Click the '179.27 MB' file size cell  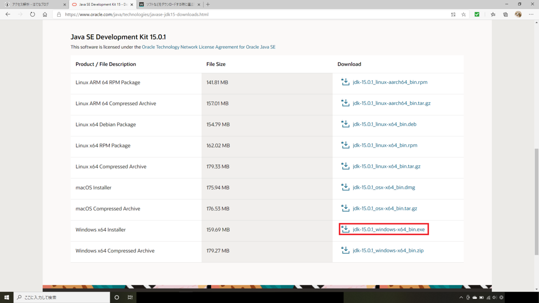267,251
